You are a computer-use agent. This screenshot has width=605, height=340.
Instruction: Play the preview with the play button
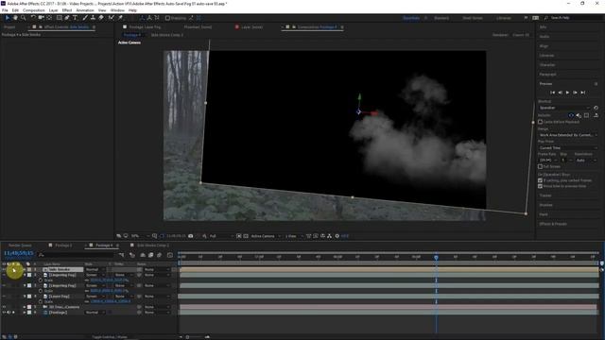(x=567, y=93)
